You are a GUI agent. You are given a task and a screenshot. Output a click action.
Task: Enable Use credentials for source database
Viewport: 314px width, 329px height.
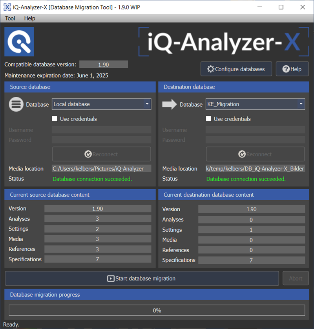[x=55, y=119]
